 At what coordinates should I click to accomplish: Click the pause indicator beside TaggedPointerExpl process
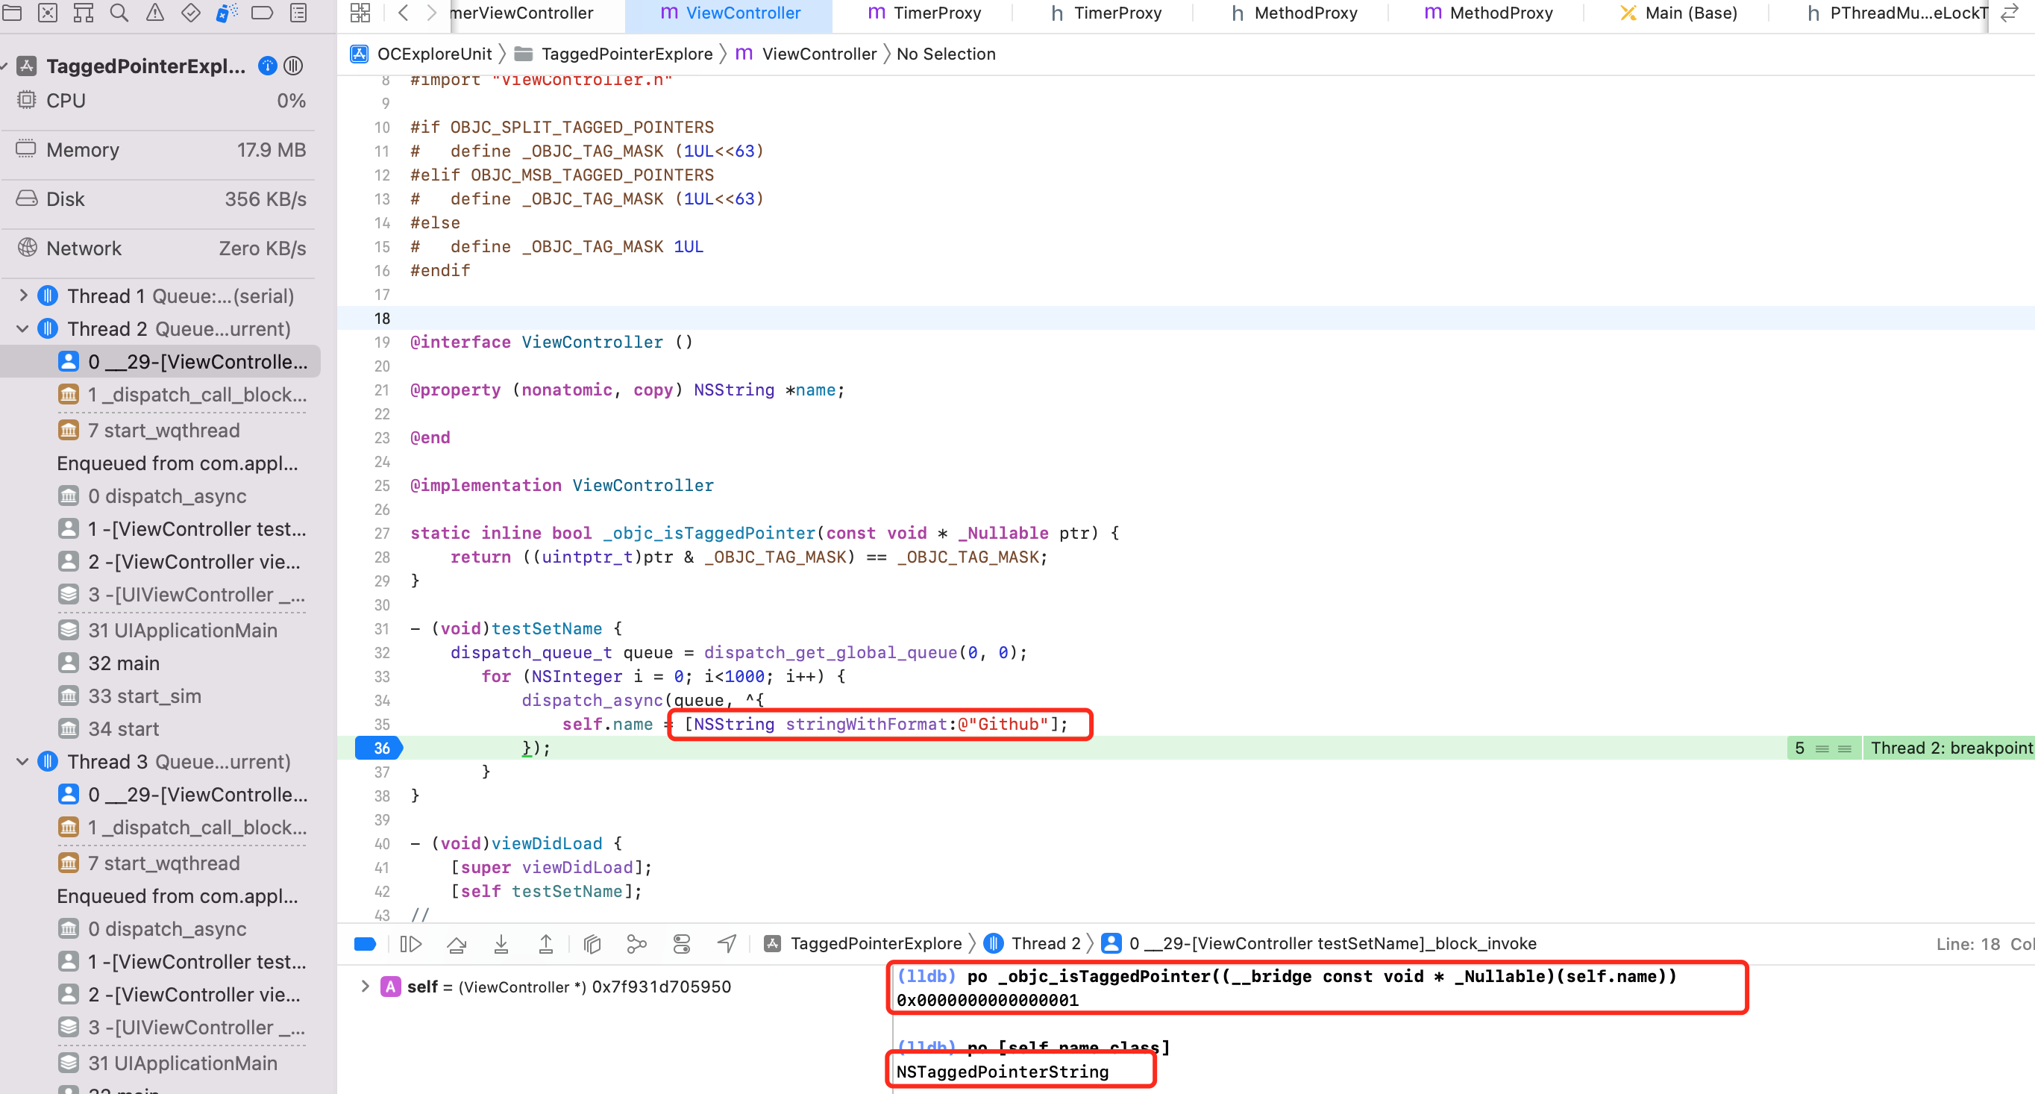(293, 66)
